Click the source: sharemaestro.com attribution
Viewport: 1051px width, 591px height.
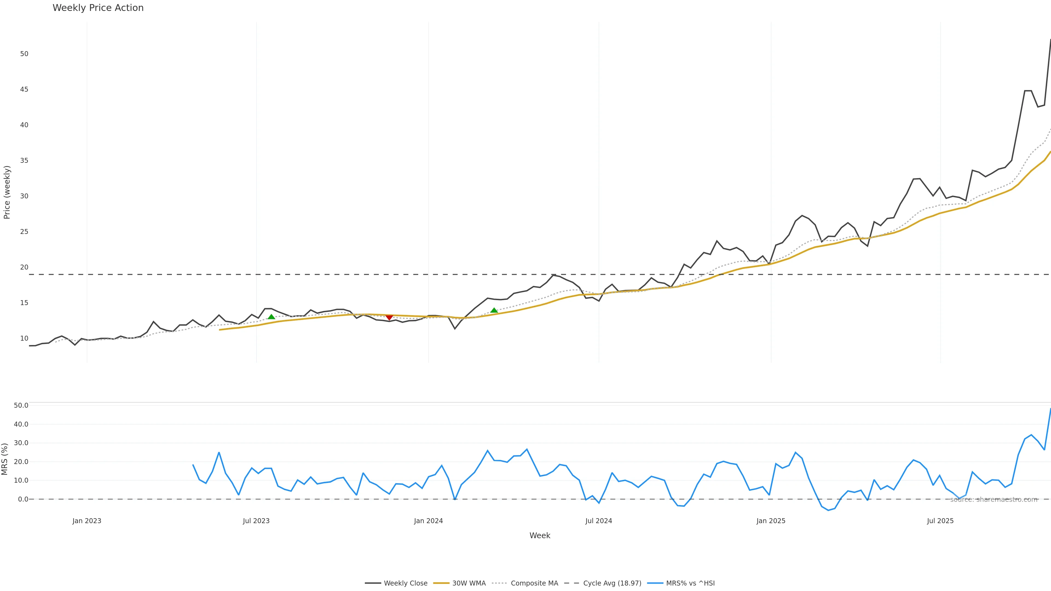click(994, 500)
